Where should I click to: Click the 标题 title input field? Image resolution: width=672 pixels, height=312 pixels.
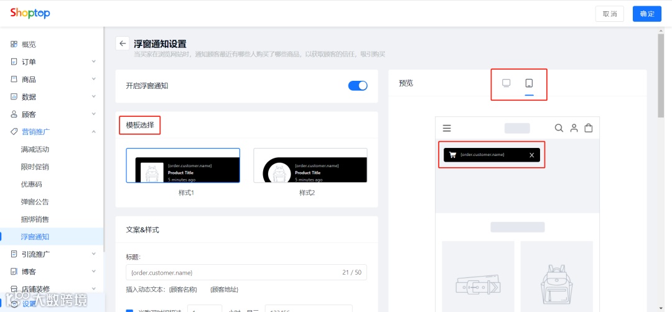[x=246, y=272]
